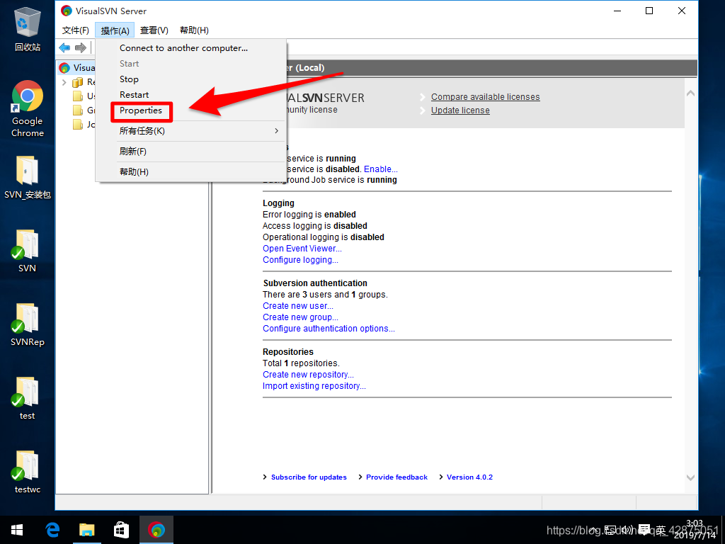725x544 pixels.
Task: Click the Forward arrow toolbar icon
Action: pyautogui.click(x=81, y=47)
